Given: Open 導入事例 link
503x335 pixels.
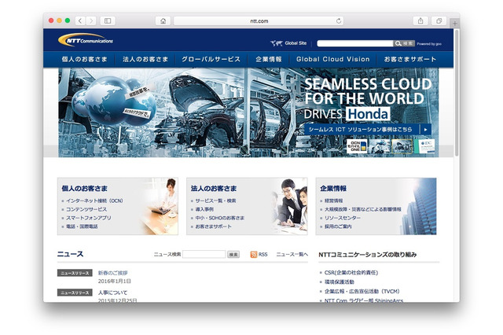Looking at the screenshot, I should coord(204,209).
